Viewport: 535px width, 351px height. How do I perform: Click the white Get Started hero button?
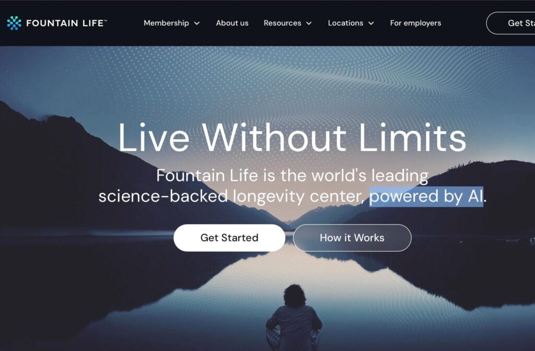[229, 238]
